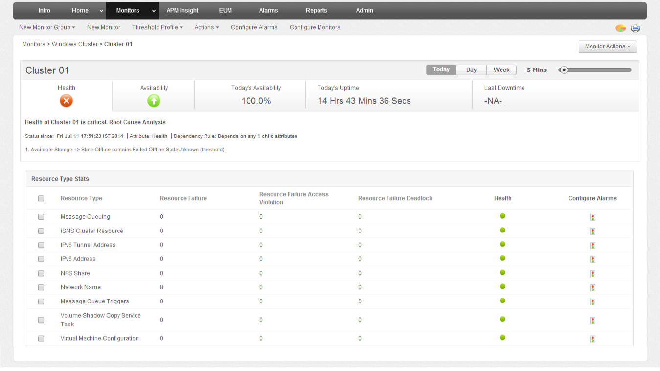This screenshot has width=660, height=371.
Task: Check the Message Queuing row checkbox
Action: pyautogui.click(x=41, y=217)
